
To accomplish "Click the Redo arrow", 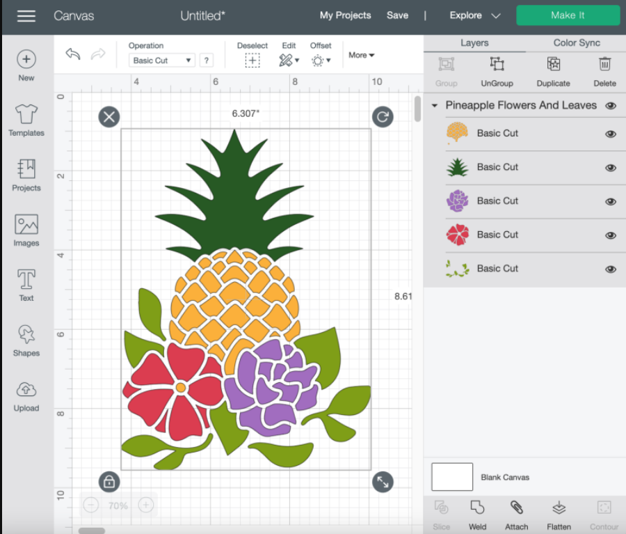I will point(98,54).
